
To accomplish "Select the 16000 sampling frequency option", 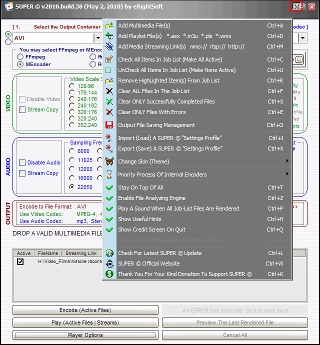I will 71,178.
